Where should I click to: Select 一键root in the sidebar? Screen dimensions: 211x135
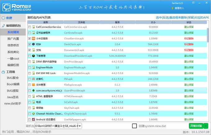[x=13, y=59]
